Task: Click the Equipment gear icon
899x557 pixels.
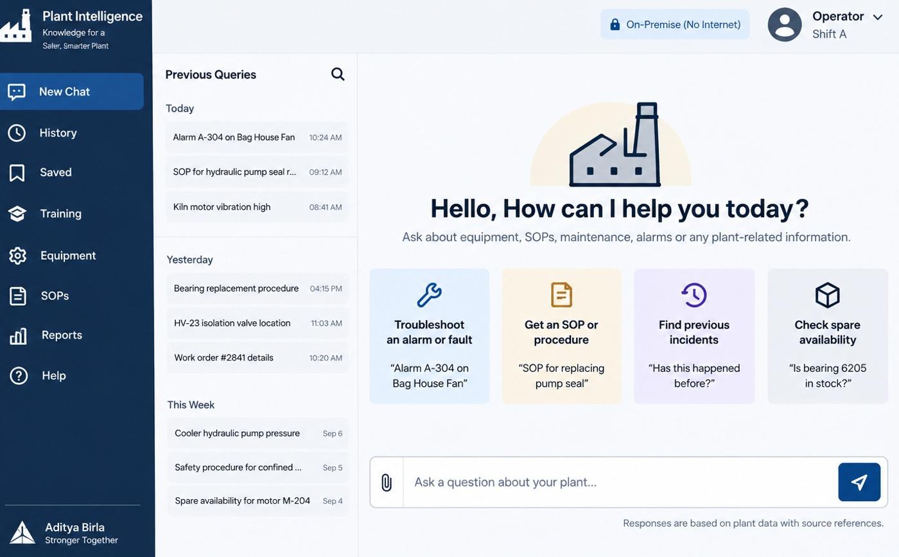Action: coord(17,256)
